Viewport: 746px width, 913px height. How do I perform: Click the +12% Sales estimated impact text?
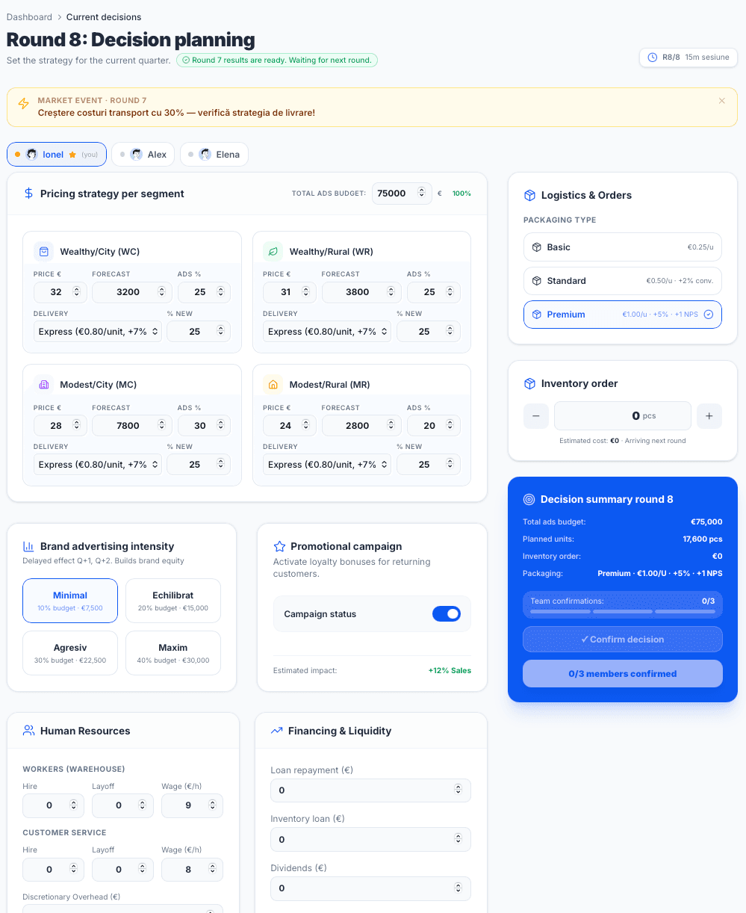[450, 671]
